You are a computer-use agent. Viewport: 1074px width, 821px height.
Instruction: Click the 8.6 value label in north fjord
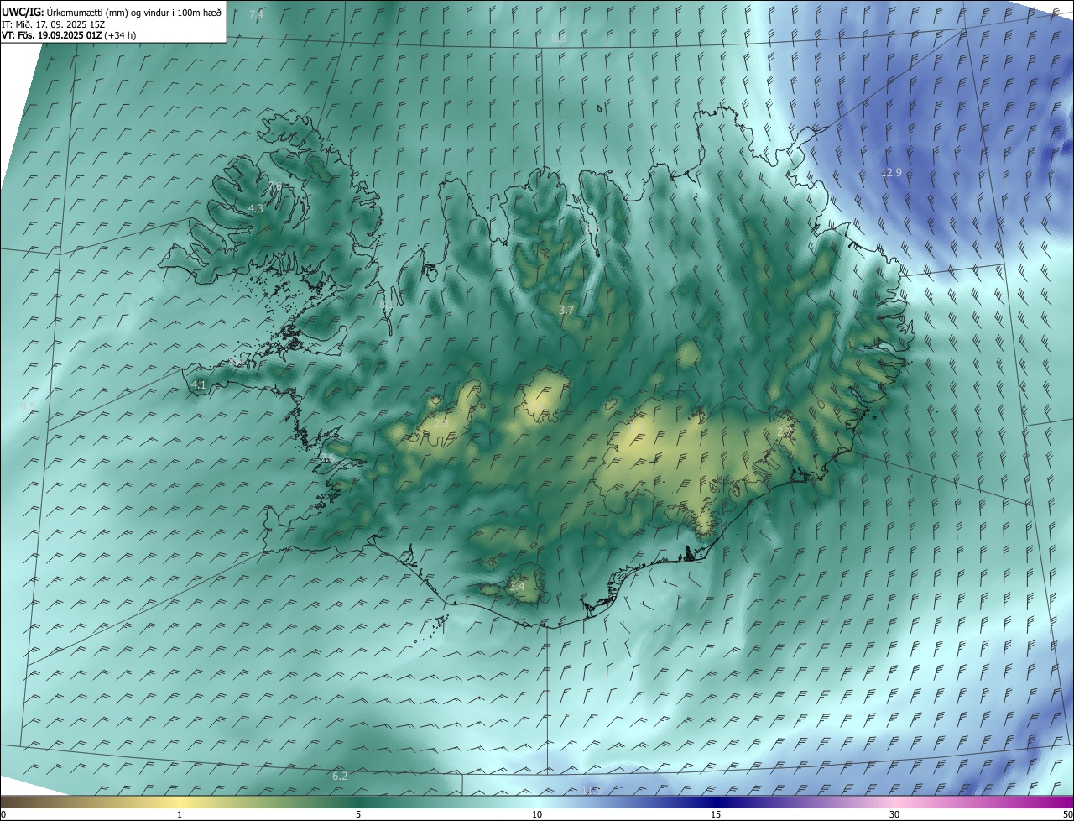tap(593, 228)
